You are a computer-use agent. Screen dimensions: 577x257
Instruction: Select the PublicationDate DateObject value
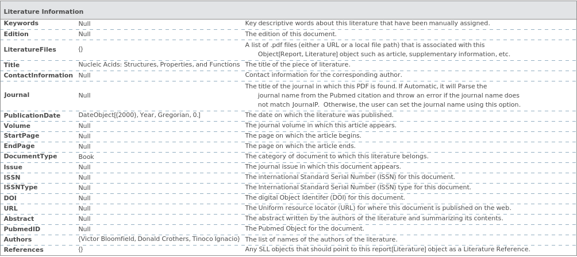click(x=139, y=115)
